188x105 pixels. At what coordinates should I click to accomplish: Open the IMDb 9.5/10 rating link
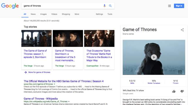click(132, 82)
